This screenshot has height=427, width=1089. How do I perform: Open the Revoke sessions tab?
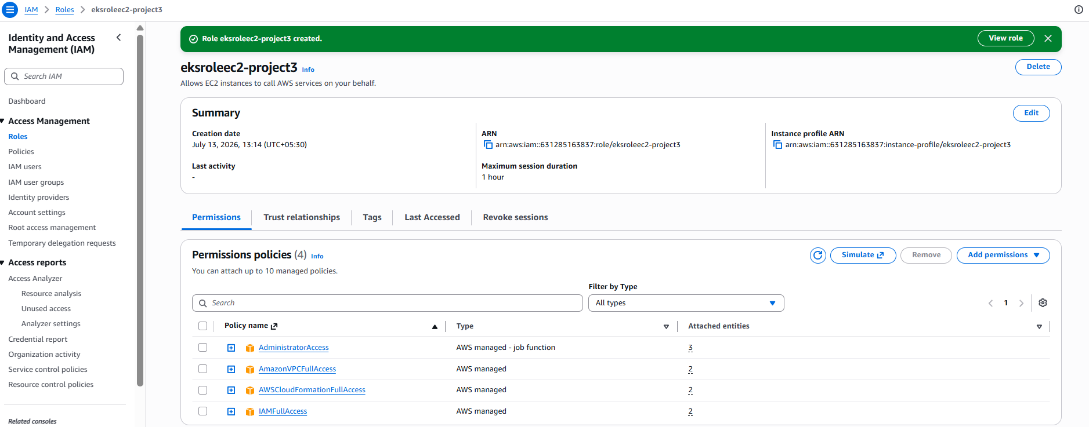pyautogui.click(x=515, y=217)
